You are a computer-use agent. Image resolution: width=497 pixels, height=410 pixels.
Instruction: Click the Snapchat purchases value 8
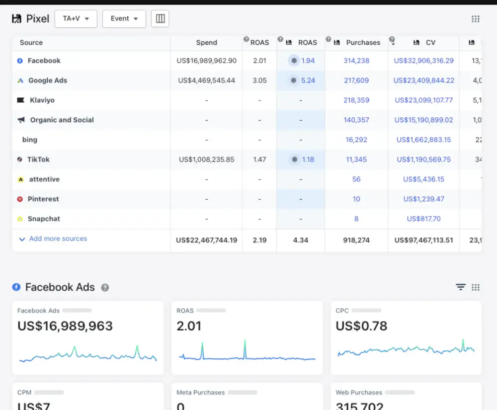(356, 219)
